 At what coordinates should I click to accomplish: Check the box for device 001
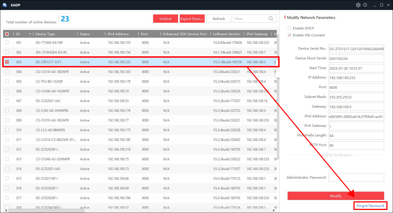pos(7,42)
